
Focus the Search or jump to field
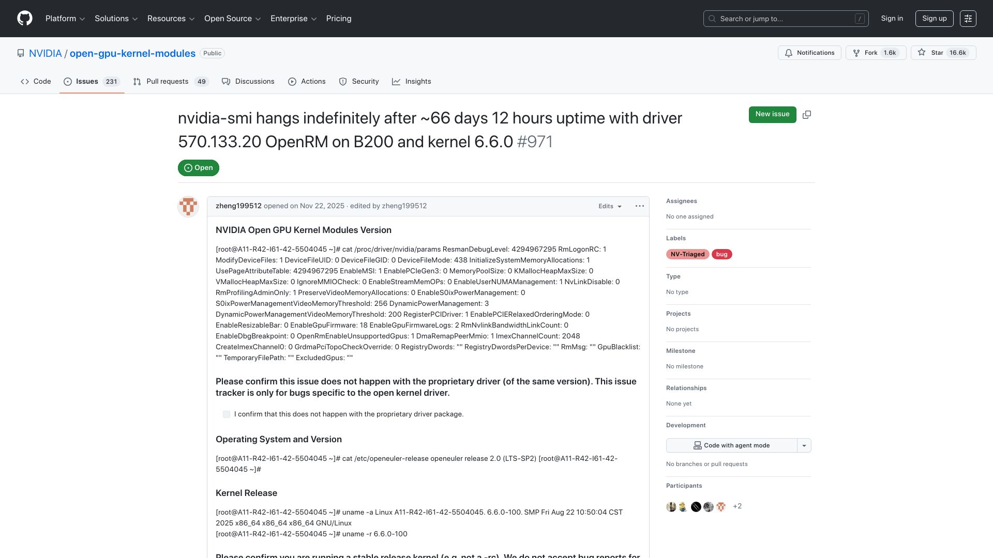786,19
